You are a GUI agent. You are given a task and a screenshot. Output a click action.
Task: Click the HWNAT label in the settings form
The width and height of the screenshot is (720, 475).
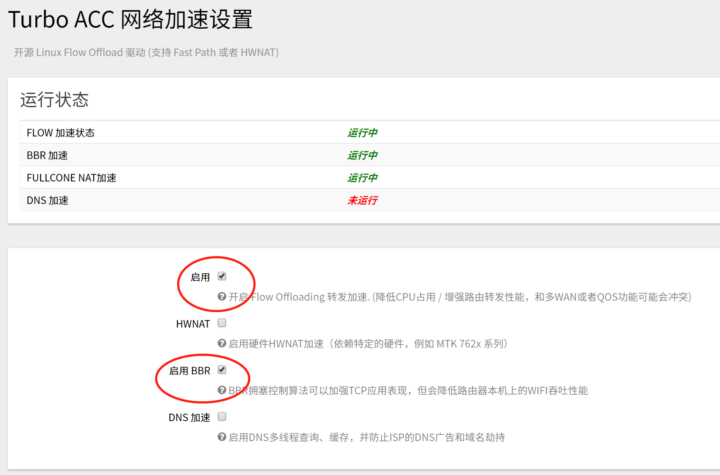(193, 323)
